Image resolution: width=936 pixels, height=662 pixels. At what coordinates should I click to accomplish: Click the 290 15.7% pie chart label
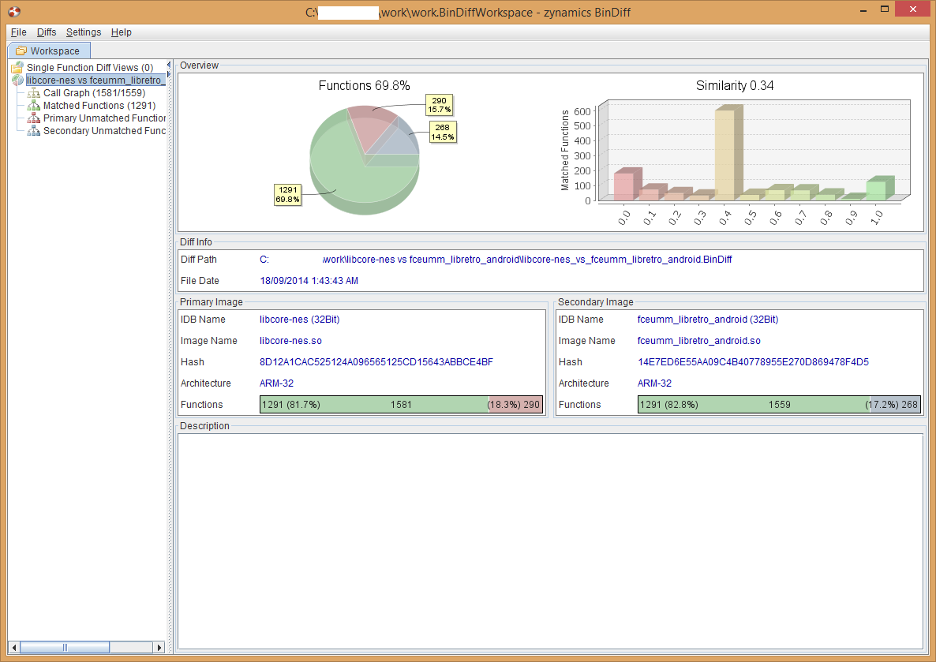click(x=440, y=105)
